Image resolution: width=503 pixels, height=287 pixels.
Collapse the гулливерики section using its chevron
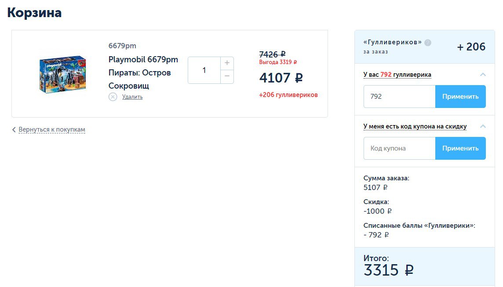coord(483,75)
